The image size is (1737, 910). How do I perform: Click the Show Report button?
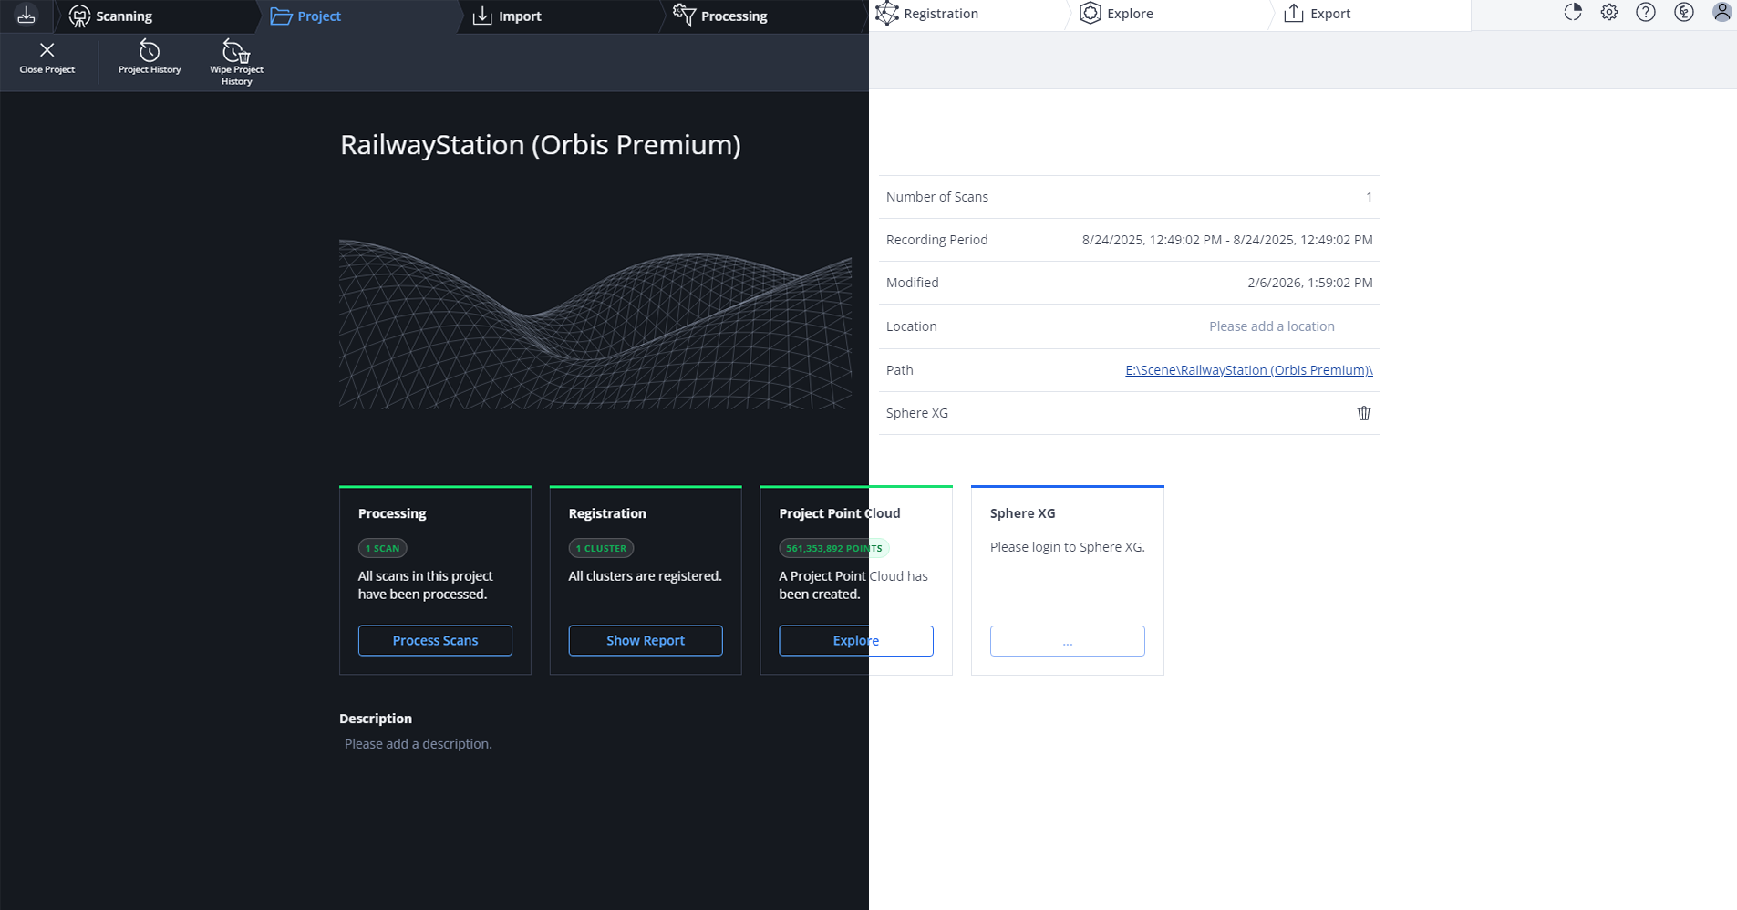646,640
